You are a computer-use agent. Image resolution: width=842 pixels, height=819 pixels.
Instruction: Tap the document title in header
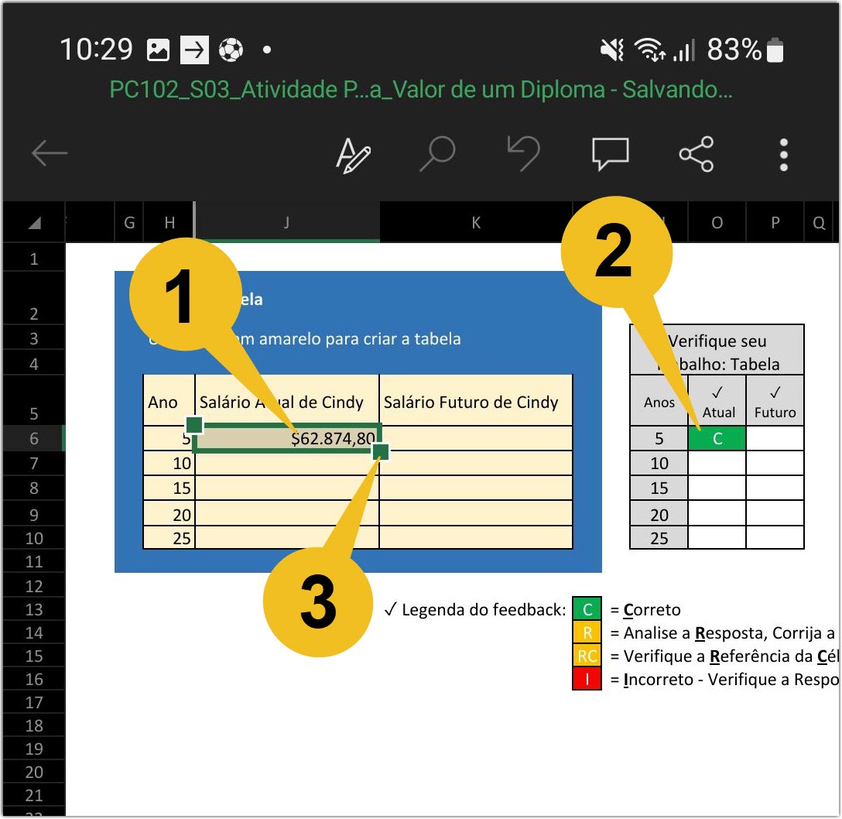click(421, 90)
